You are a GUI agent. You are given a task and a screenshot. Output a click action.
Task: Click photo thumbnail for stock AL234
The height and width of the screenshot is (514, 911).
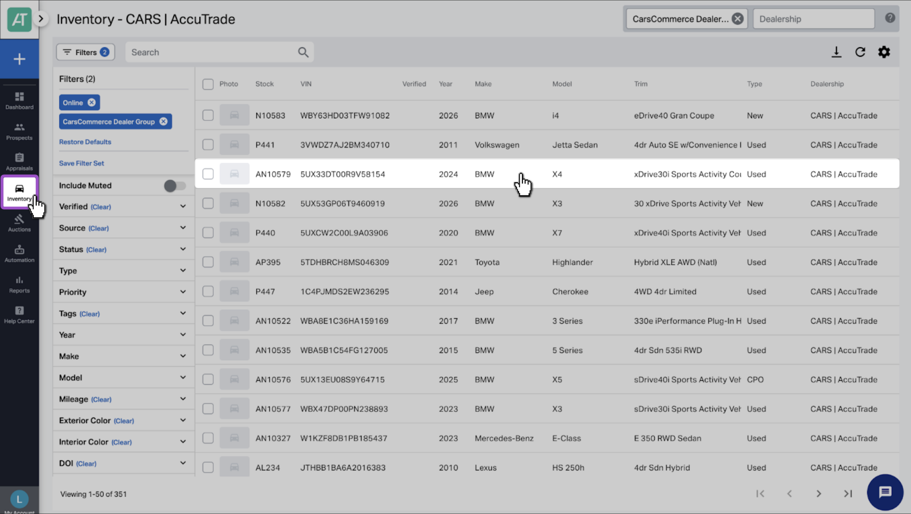(234, 467)
